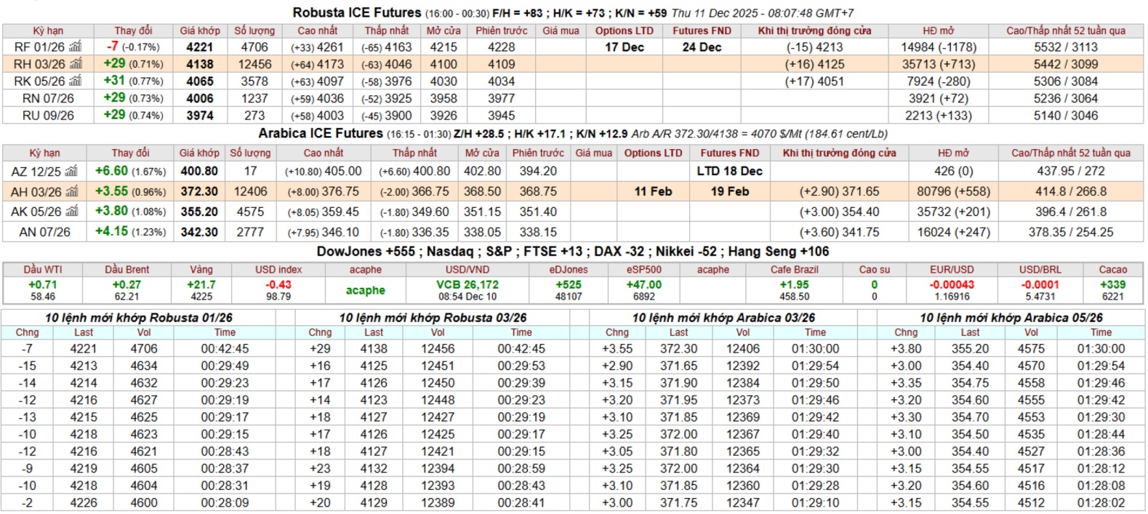Viewport: 1148px width, 514px height.
Task: Open the Dầu WTI header link
Action: click(43, 270)
